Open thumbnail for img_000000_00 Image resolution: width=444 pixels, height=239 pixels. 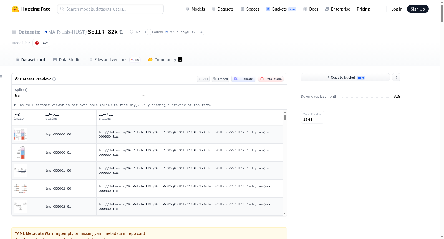point(21,134)
